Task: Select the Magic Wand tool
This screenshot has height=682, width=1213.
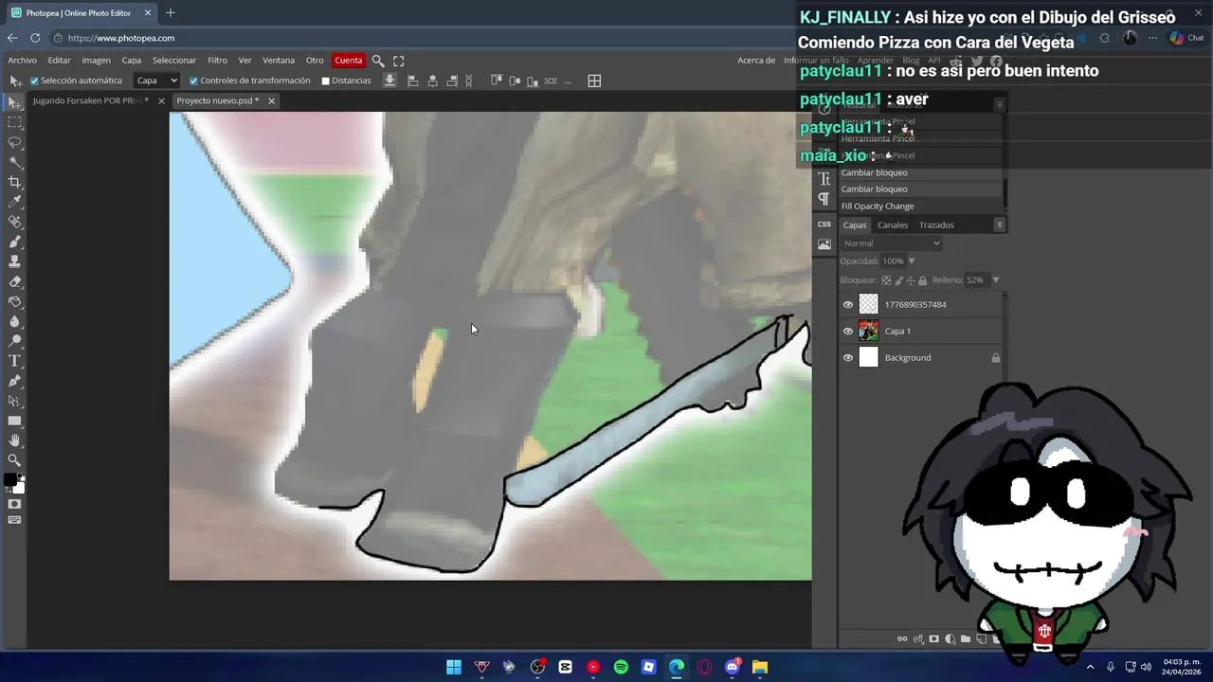Action: [x=14, y=162]
